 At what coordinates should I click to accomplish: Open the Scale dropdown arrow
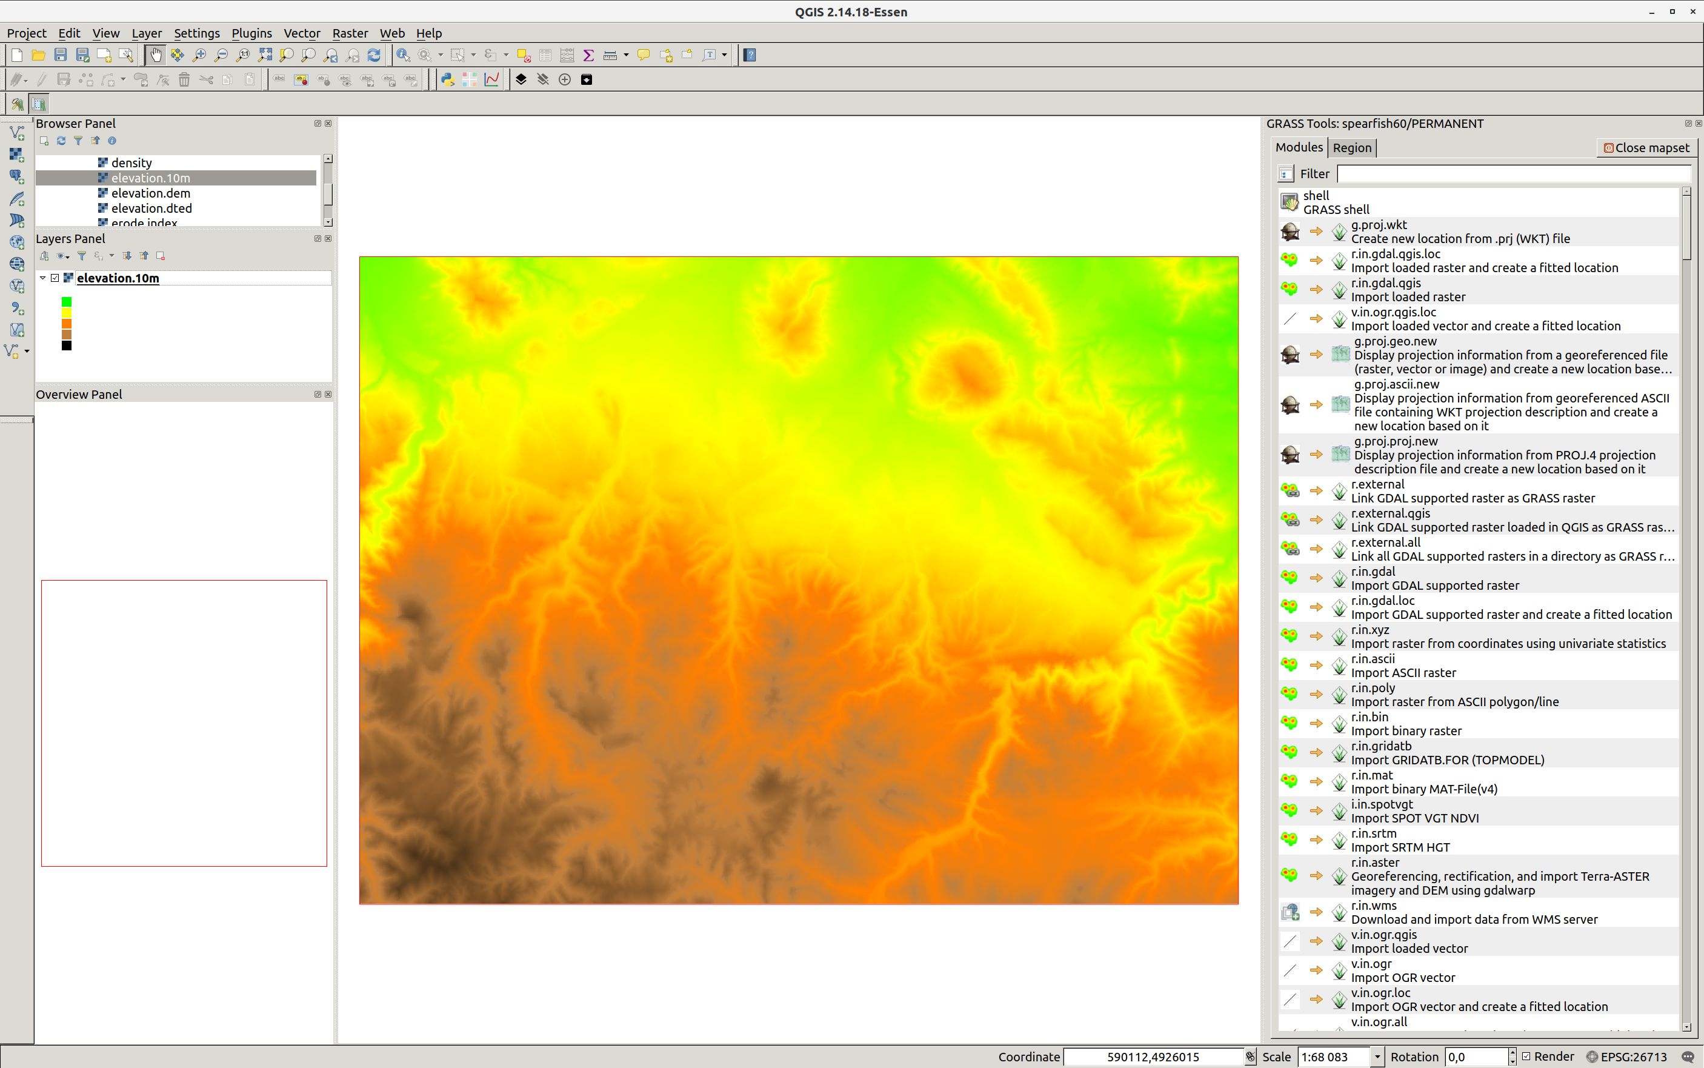(1377, 1056)
